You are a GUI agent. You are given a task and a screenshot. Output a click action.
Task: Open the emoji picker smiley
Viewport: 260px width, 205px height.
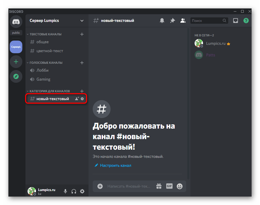(180, 186)
